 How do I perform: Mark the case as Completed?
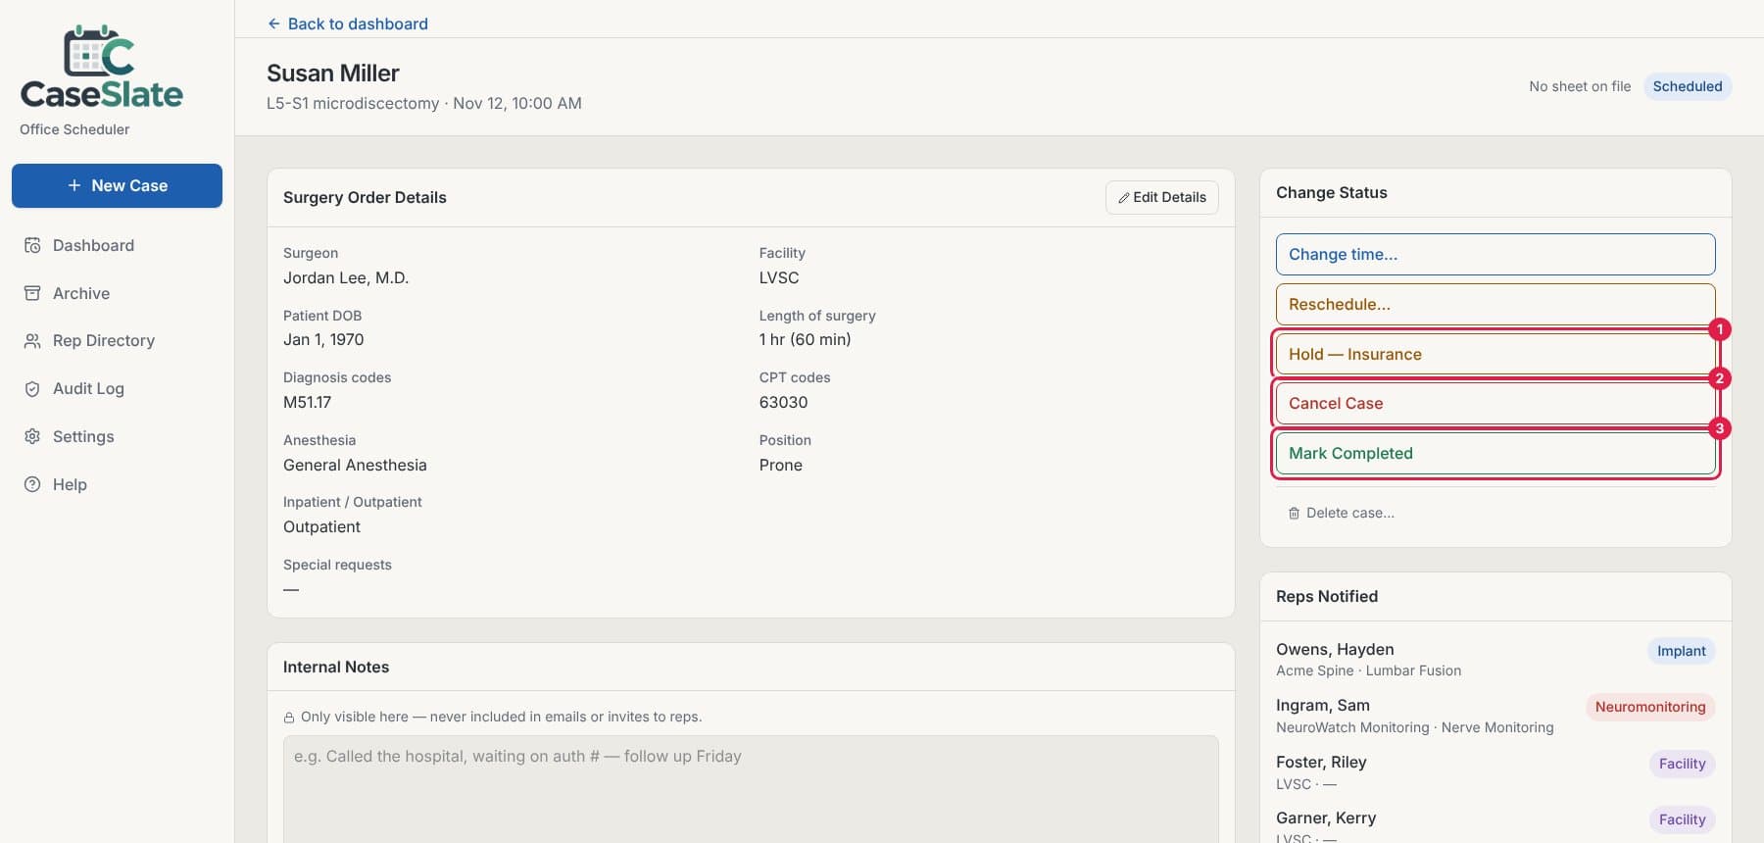click(x=1495, y=453)
